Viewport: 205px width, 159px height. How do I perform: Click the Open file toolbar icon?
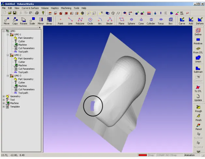click(x=10, y=13)
